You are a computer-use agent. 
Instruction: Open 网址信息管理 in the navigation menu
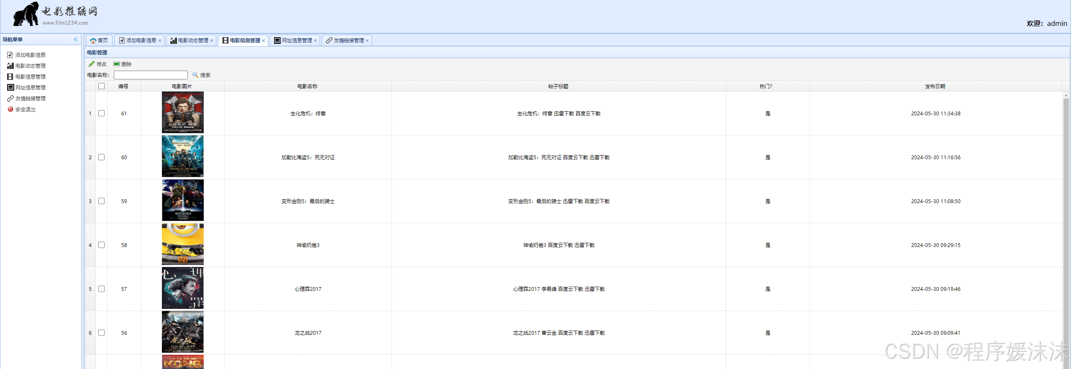click(31, 88)
